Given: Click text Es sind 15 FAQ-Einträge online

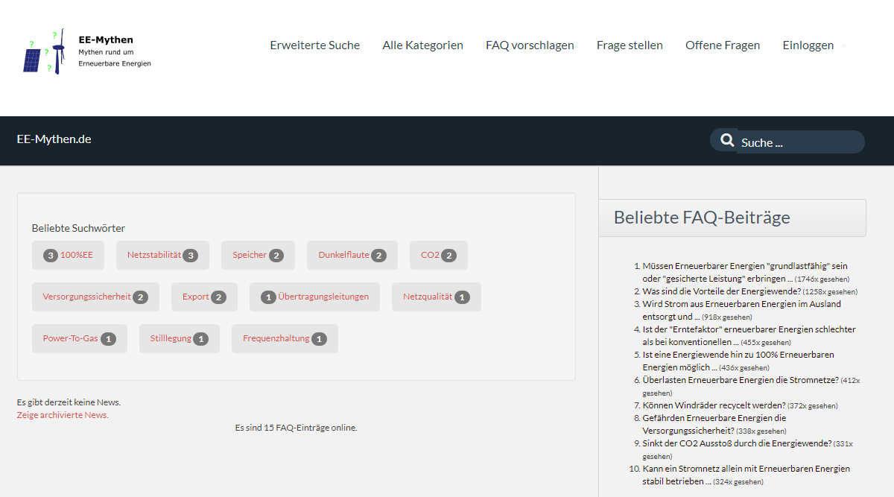Looking at the screenshot, I should pos(296,428).
